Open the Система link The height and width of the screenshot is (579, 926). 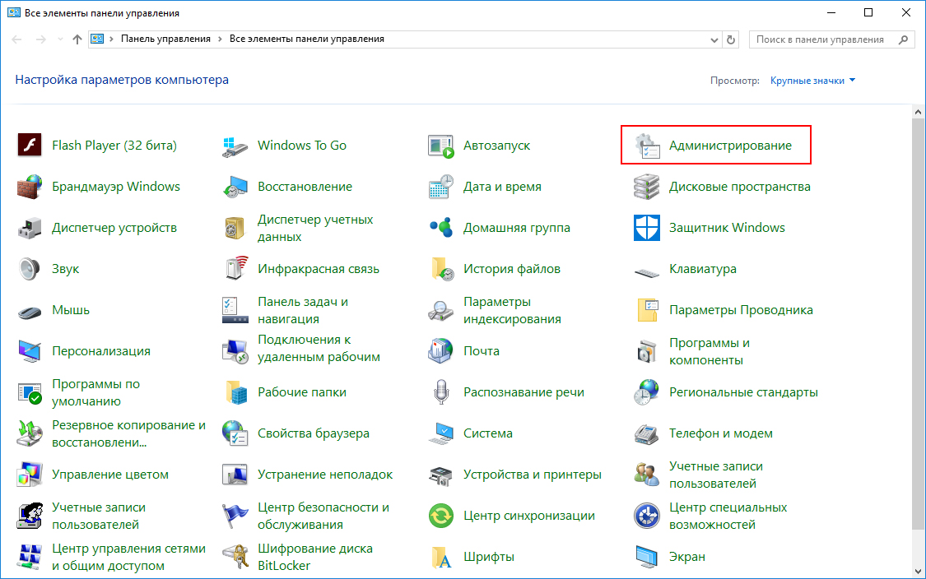coord(487,433)
